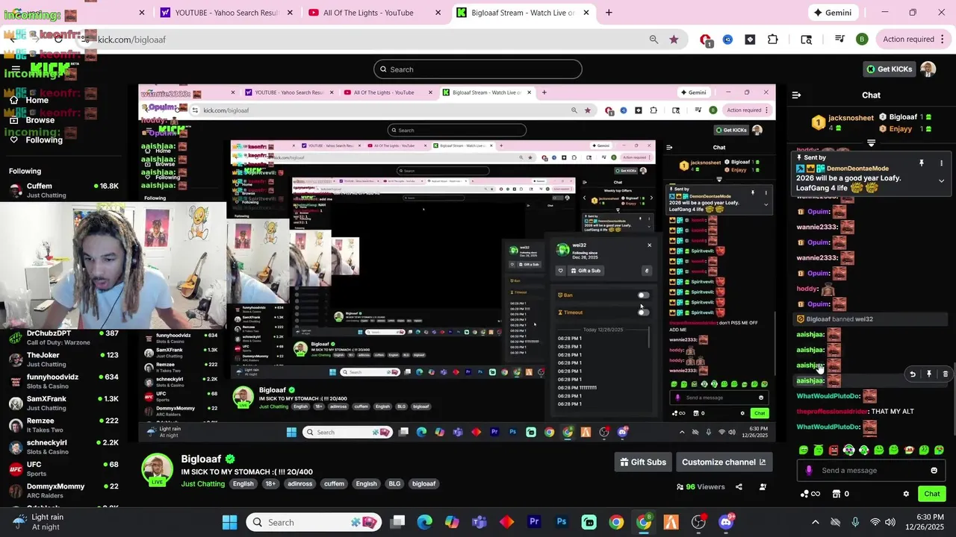Insert the headphones-wearing quick emote
This screenshot has width=956, height=537.
[x=848, y=450]
